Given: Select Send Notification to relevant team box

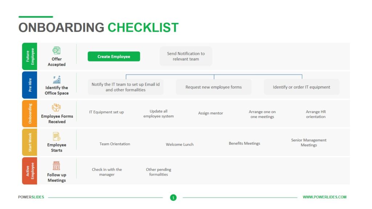Looking at the screenshot, I should coord(186,56).
